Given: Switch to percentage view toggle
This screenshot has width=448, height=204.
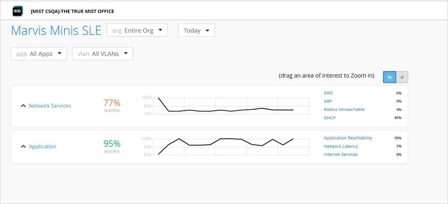Looking at the screenshot, I should [x=389, y=77].
